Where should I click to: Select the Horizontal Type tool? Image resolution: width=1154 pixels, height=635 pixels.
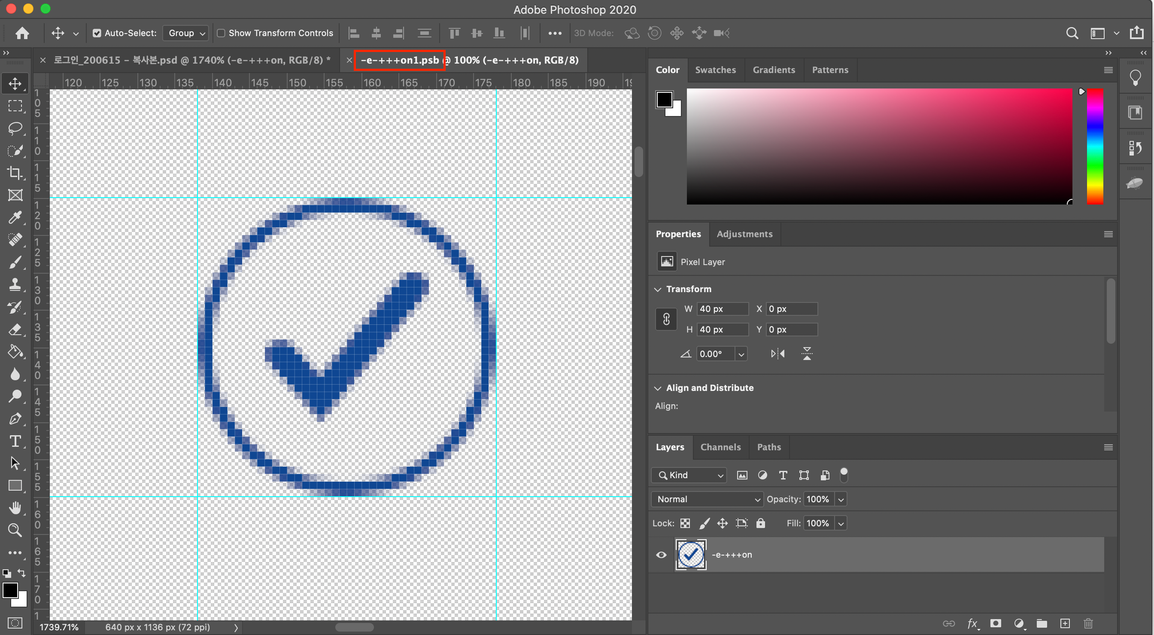pyautogui.click(x=15, y=441)
